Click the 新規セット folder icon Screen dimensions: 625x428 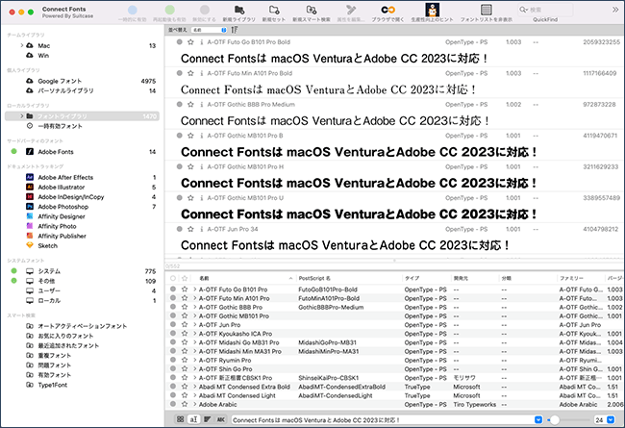274,10
